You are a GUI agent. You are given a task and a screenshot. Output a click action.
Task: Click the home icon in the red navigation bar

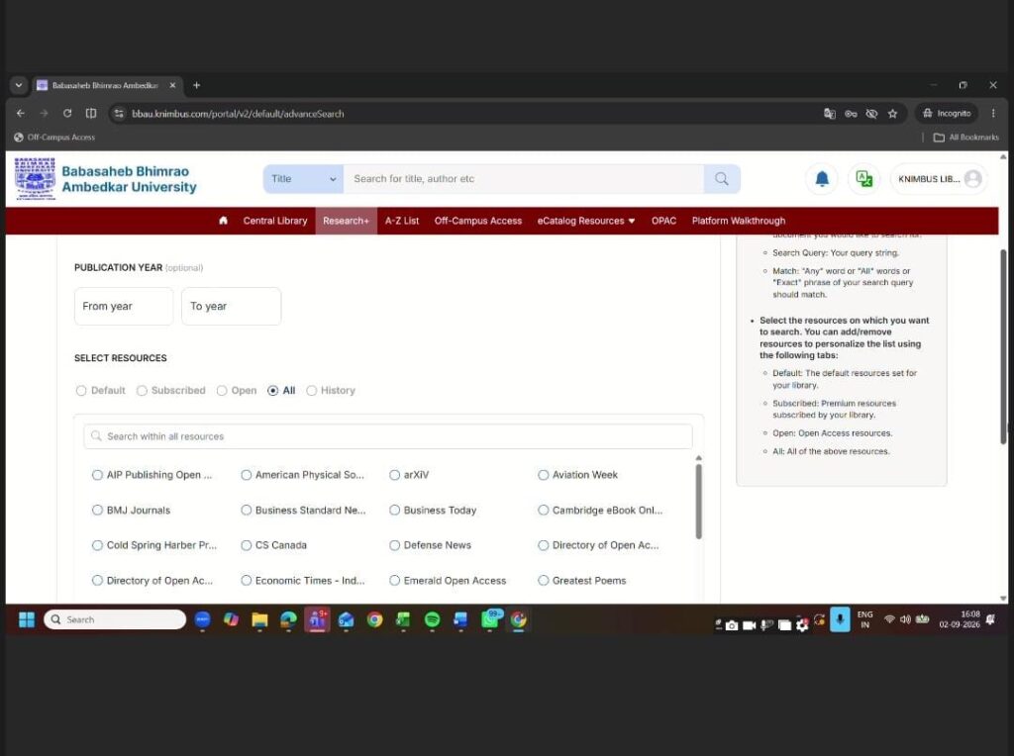pos(223,221)
